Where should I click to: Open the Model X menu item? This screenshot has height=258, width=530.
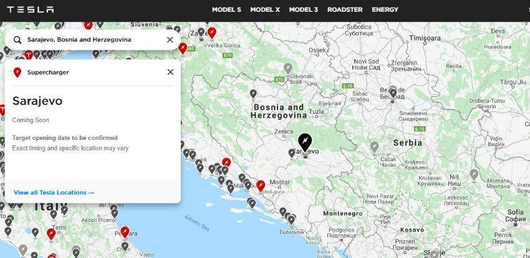click(x=265, y=10)
